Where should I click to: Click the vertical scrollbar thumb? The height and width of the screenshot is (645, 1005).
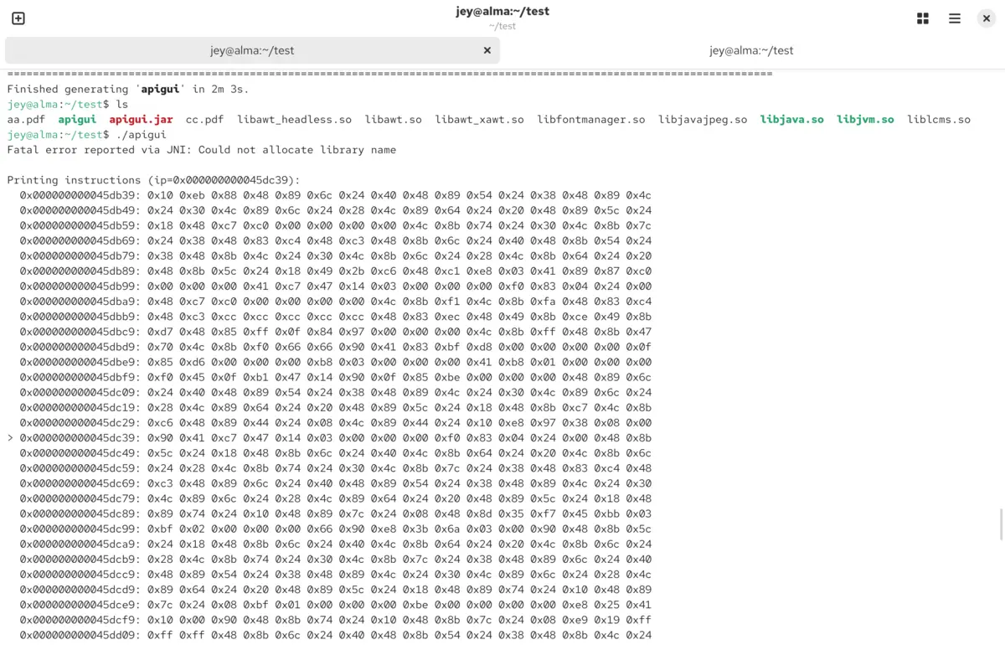(1001, 524)
